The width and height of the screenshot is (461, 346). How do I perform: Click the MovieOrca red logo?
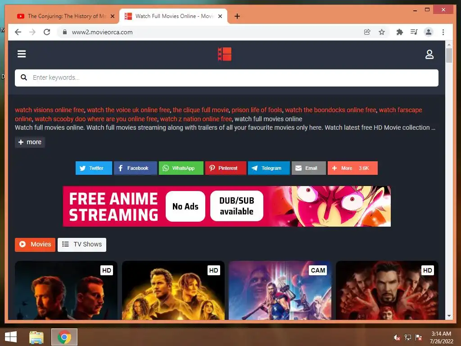point(225,54)
